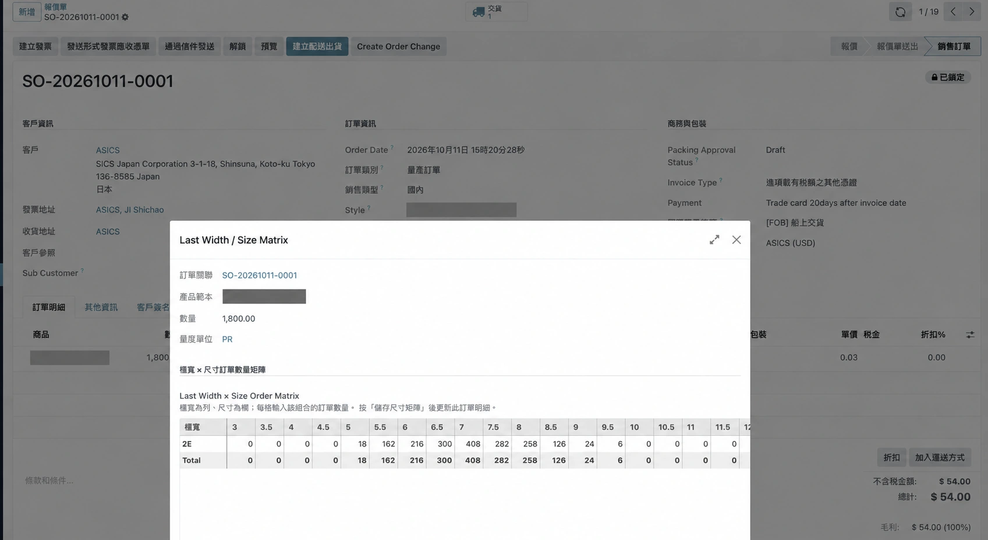Click the 2E row cell under size 5.5

[383, 444]
